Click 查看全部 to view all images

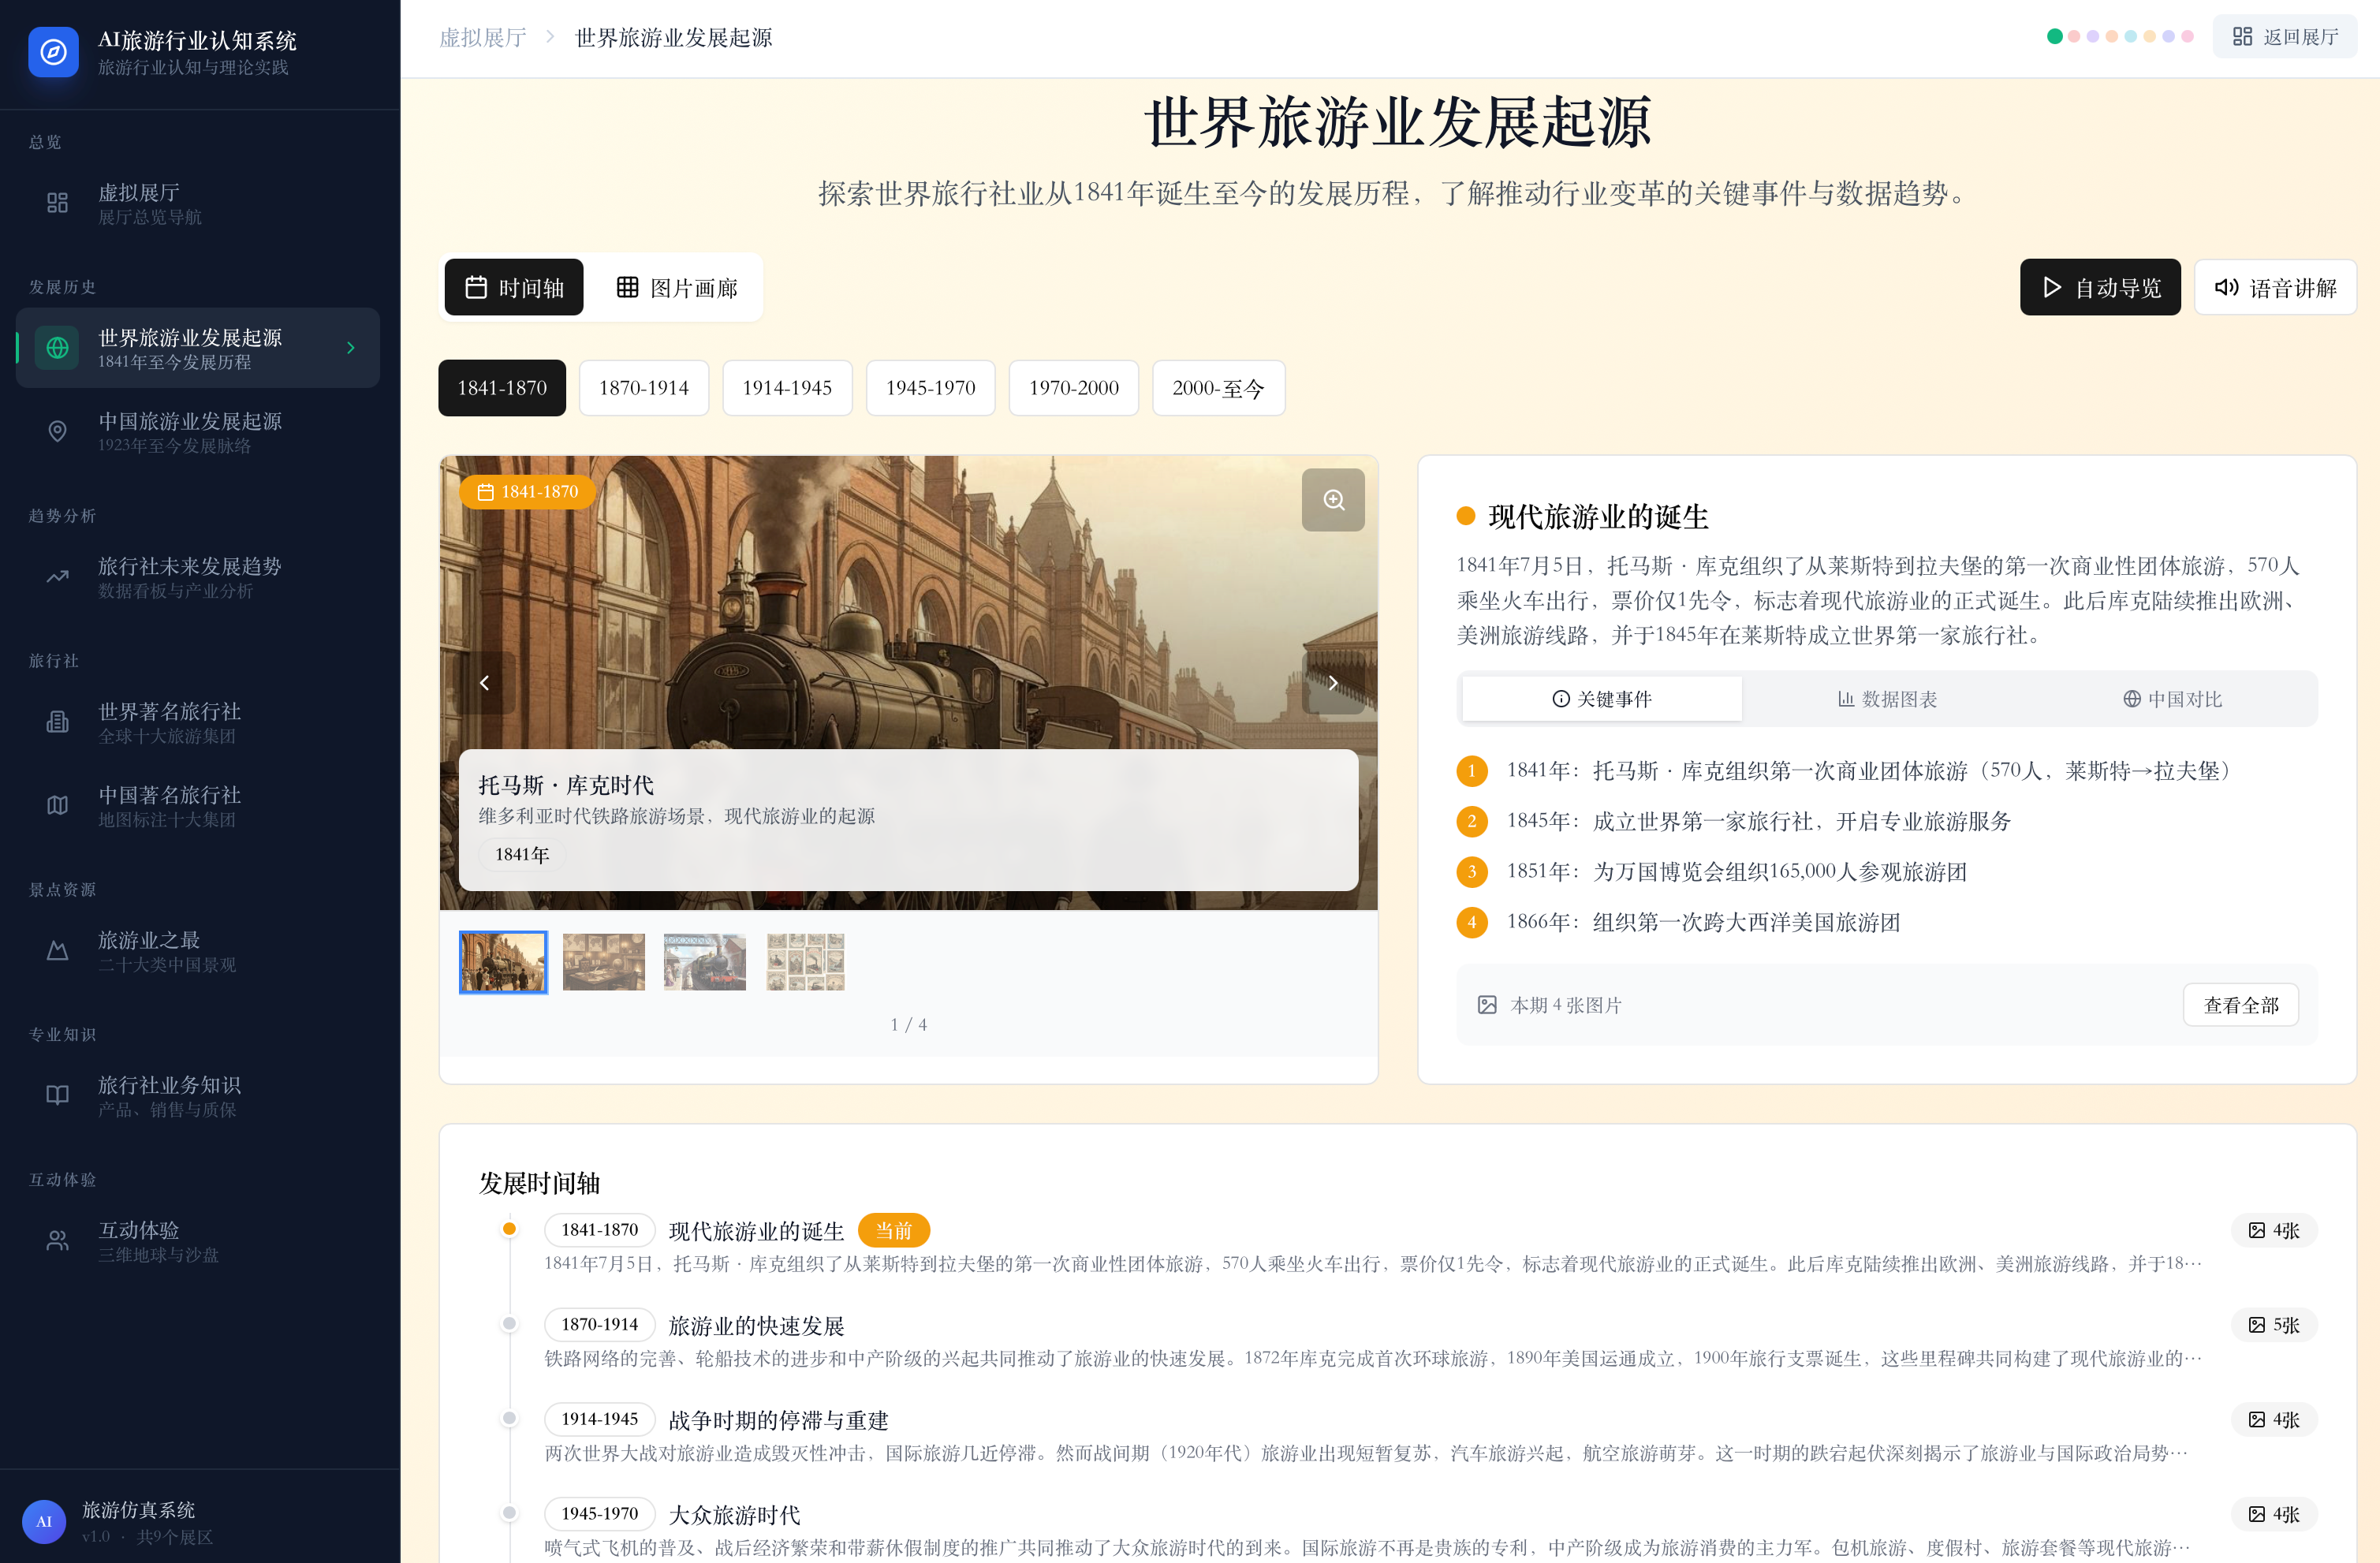[2240, 1005]
